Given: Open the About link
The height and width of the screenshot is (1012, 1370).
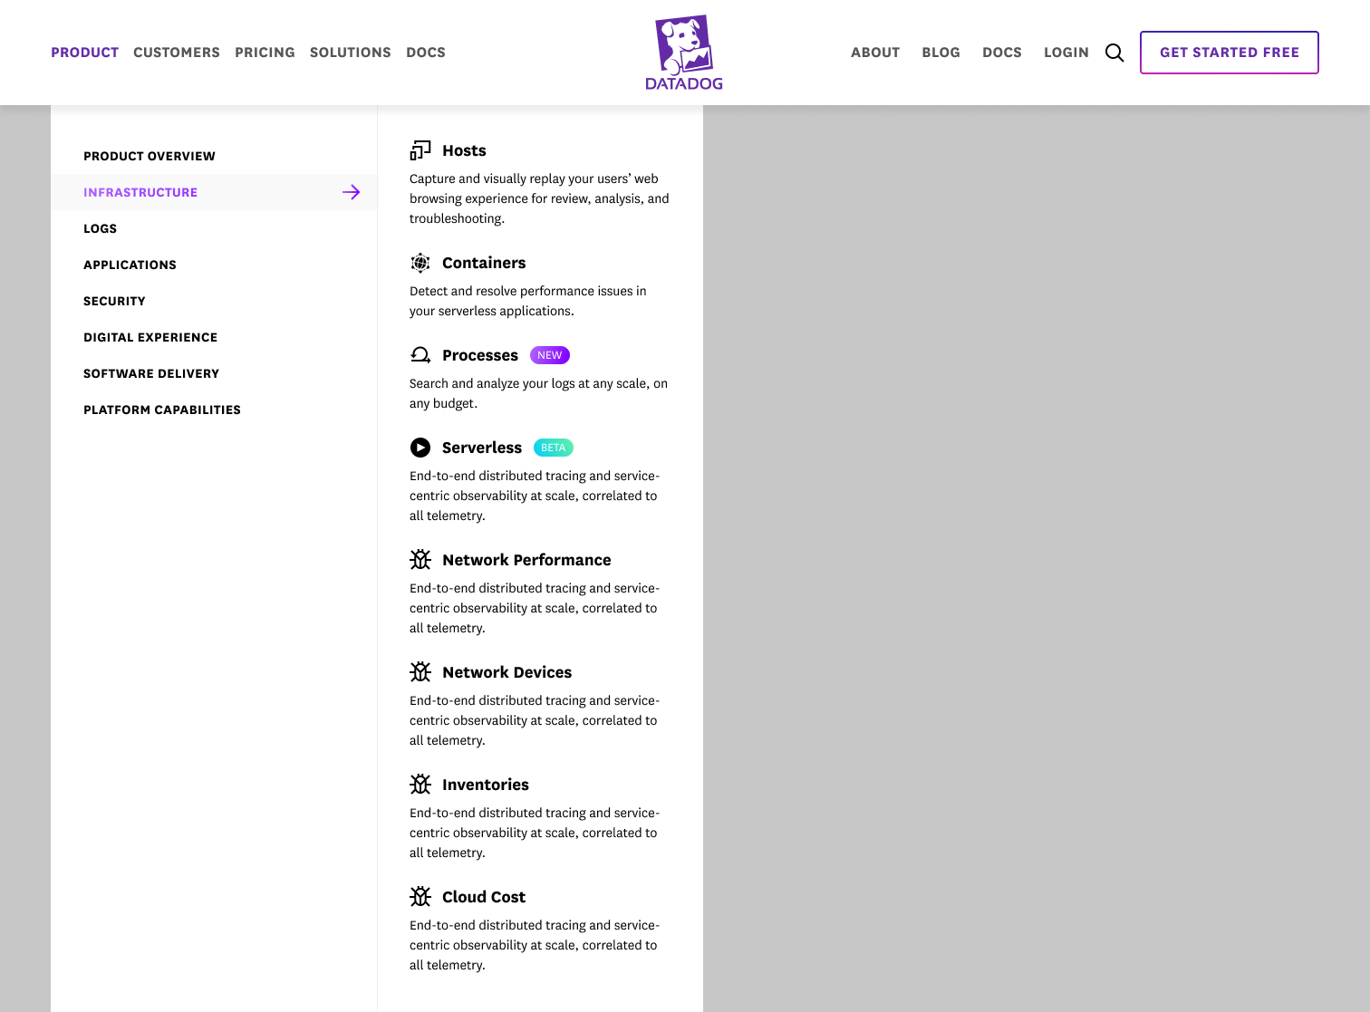Looking at the screenshot, I should tap(875, 53).
